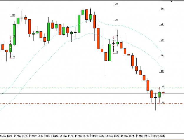Click the 14 May 19:45 time label

pos(143,136)
